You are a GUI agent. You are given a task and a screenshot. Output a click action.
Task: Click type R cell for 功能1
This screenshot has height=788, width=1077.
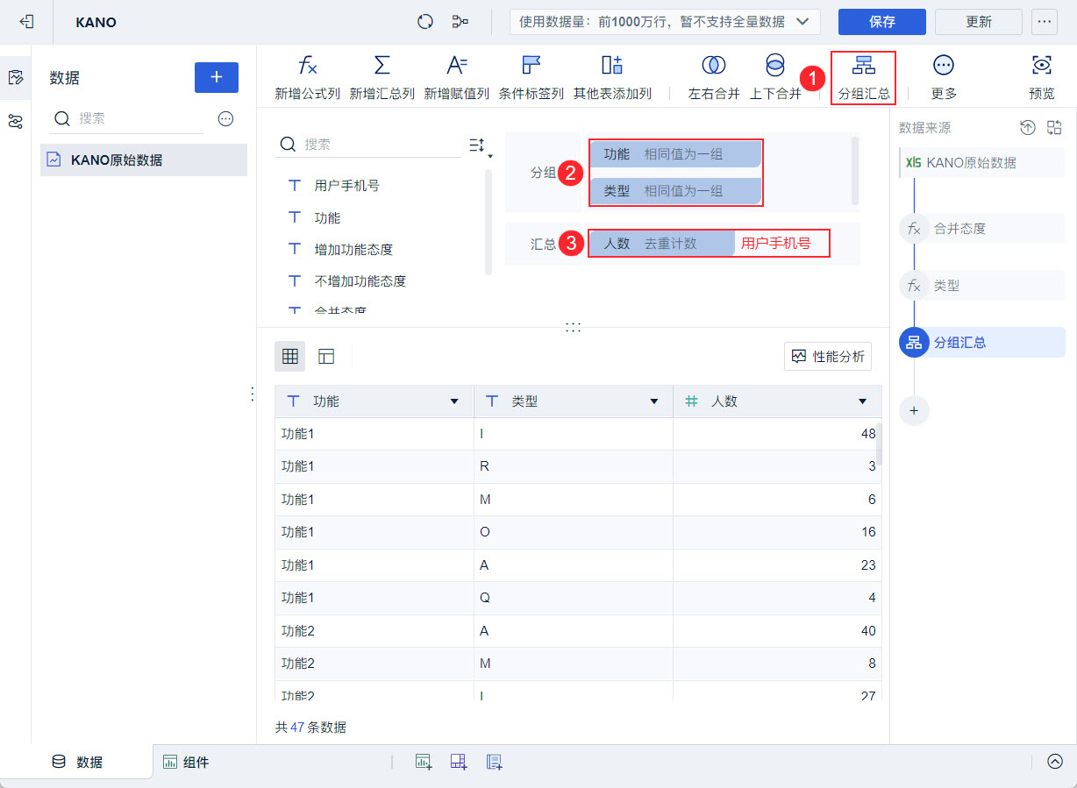(574, 466)
